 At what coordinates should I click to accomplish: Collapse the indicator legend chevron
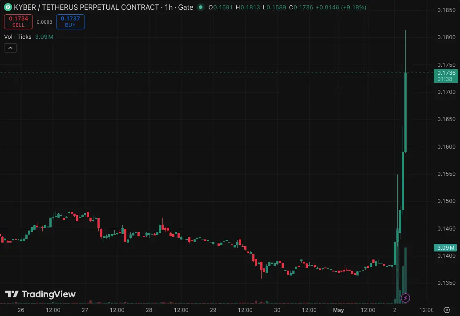coord(11,48)
